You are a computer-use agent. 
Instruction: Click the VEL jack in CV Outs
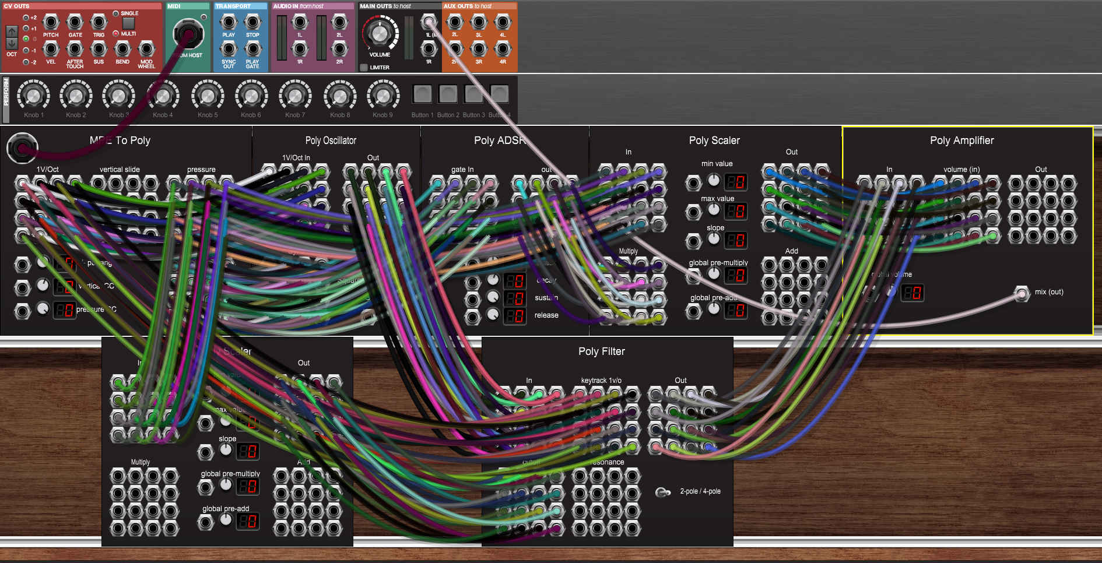coord(51,49)
